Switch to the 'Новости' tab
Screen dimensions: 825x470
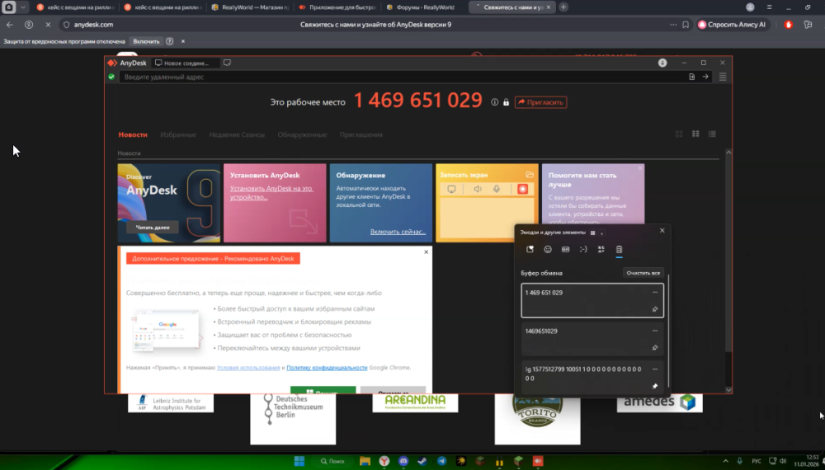133,134
